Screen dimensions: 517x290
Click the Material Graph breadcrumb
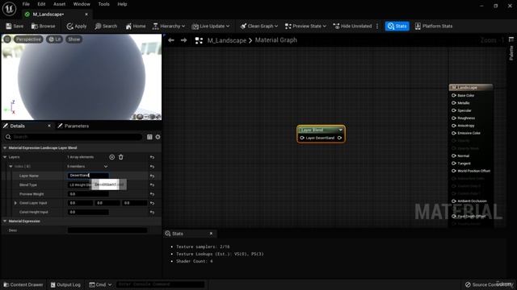click(276, 40)
